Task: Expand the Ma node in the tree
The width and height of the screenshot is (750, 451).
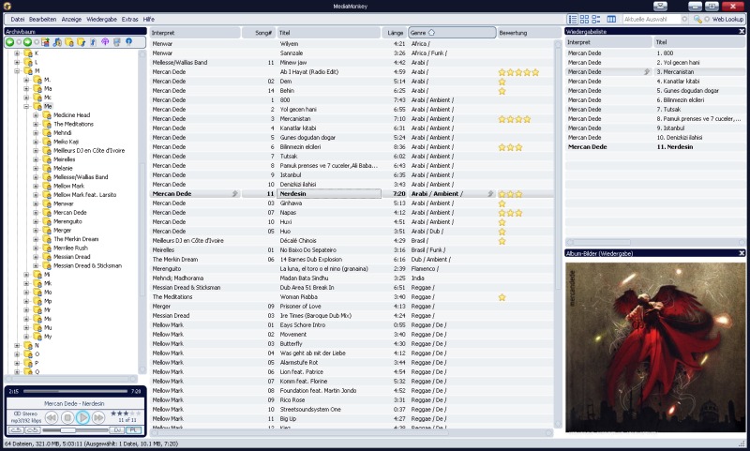Action: coord(27,88)
